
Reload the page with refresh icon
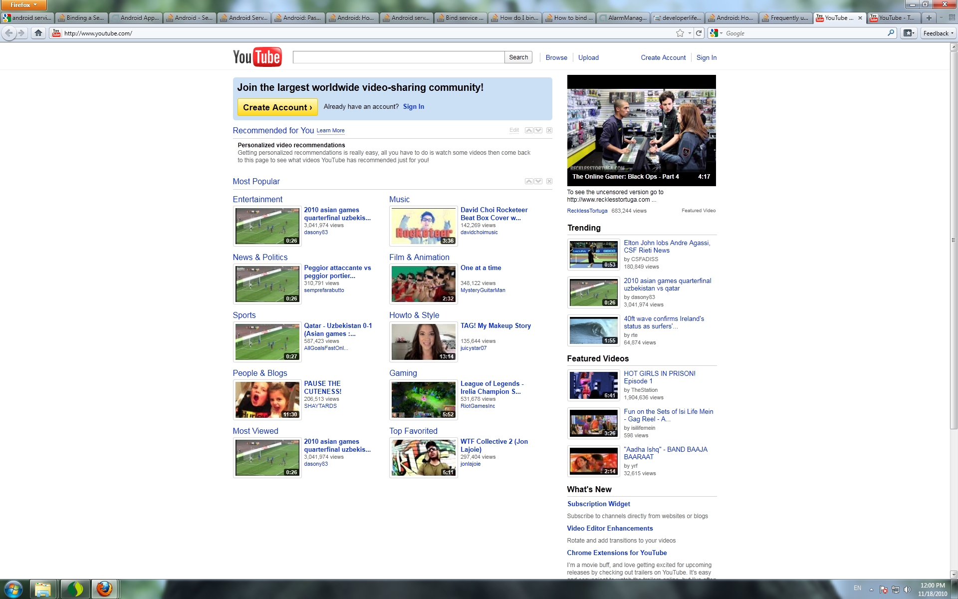pos(699,33)
